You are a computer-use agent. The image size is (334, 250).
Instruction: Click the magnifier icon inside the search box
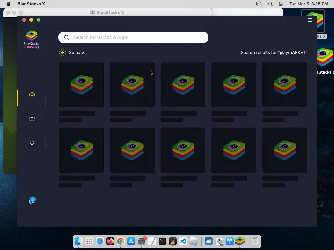[67, 37]
